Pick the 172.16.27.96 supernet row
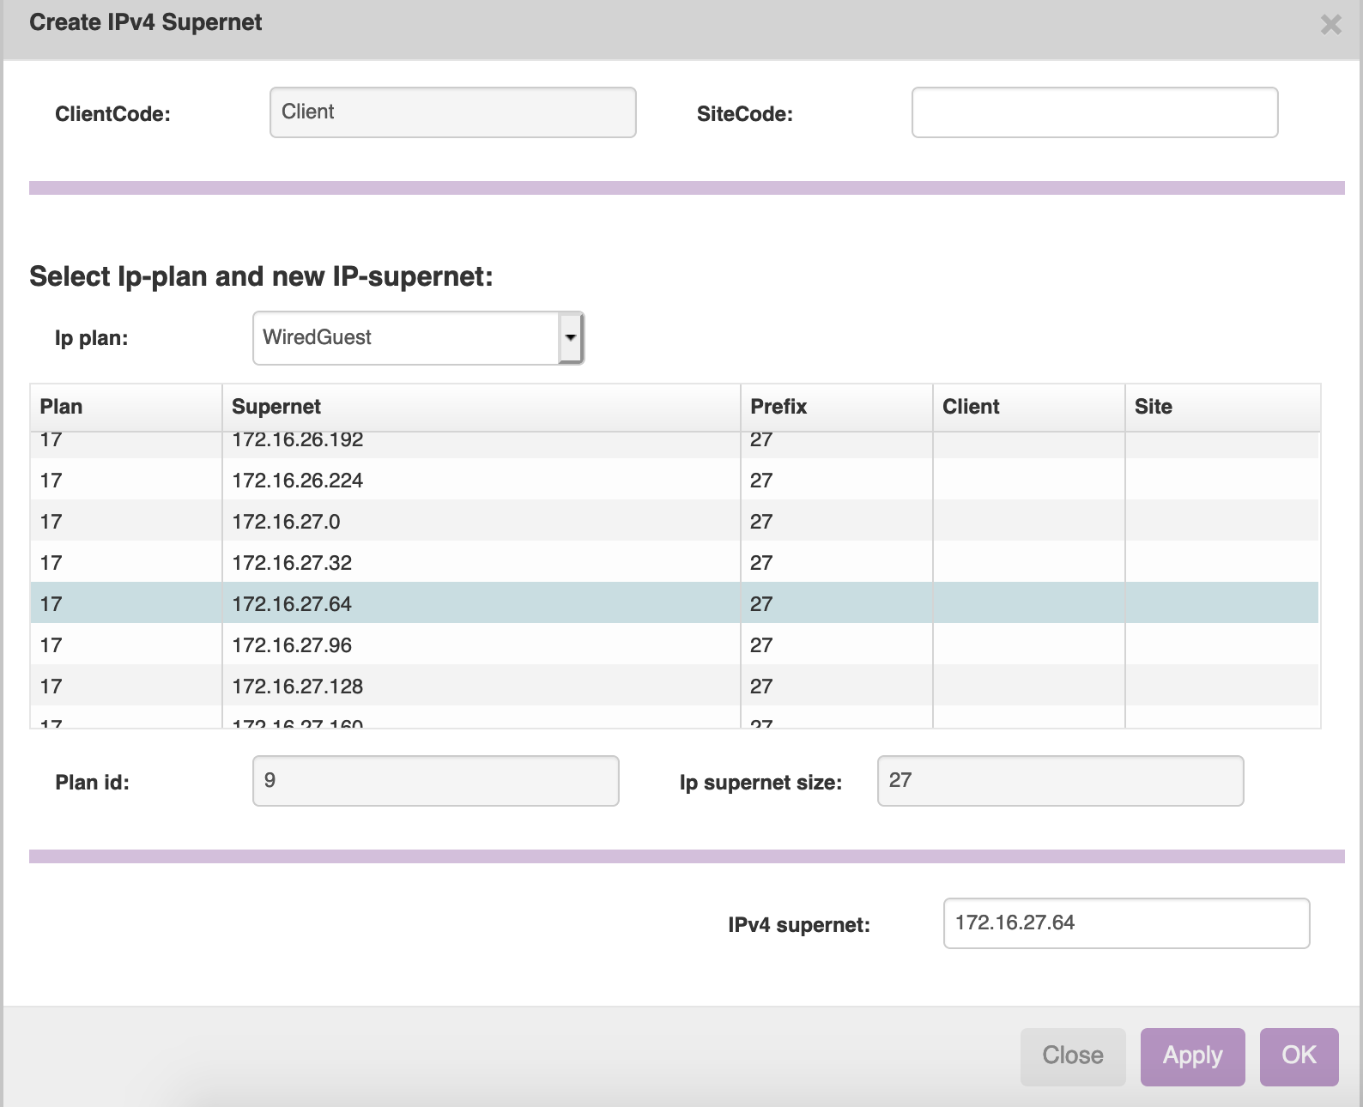1363x1107 pixels. click(292, 645)
